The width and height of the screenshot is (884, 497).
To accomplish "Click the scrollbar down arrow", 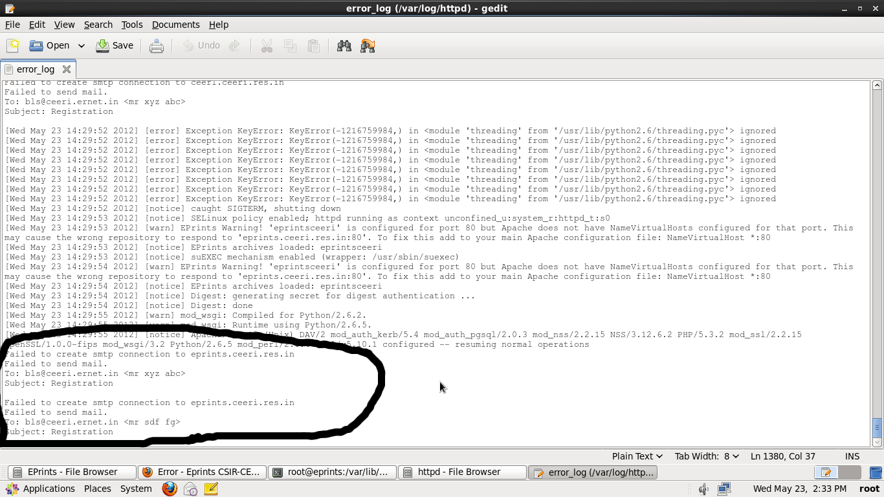I will 877,443.
